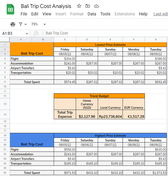Screen dimensions: 168x176
Task: Click the move to folder icon
Action: click(88, 6)
